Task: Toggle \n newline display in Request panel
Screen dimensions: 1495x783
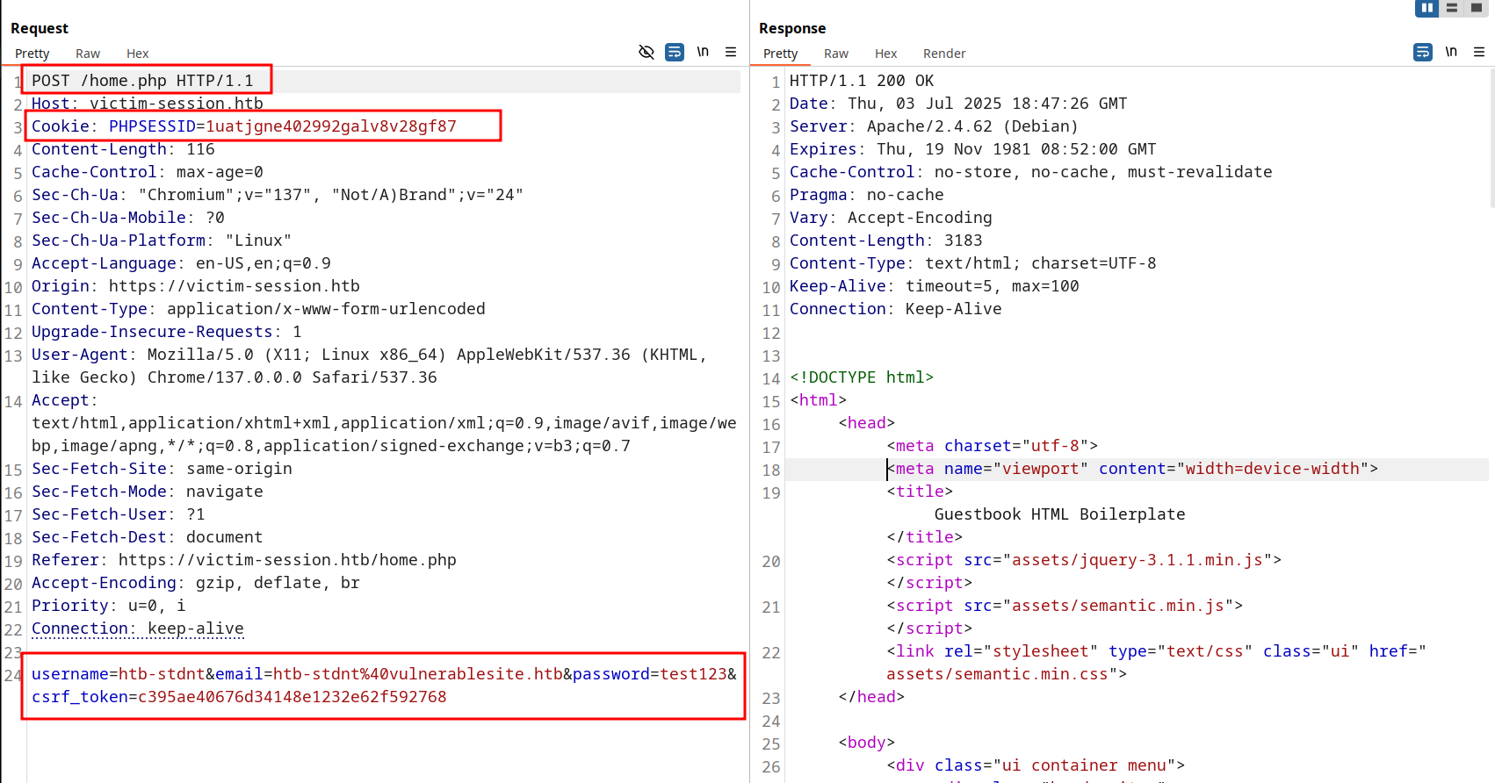Action: (703, 52)
